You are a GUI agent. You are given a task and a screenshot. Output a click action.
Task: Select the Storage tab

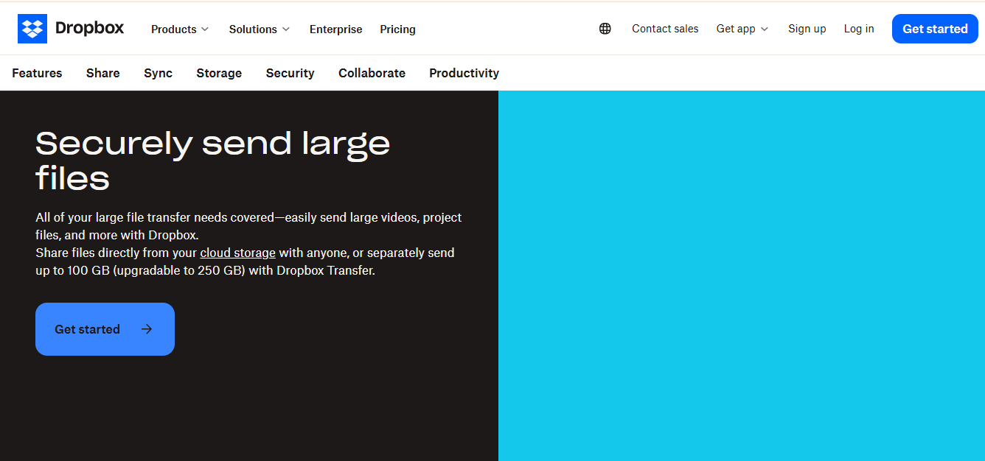tap(219, 73)
